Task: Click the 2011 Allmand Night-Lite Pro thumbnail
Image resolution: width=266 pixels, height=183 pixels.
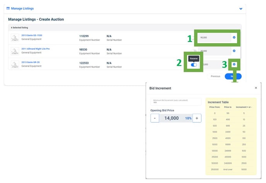Action: tap(15, 51)
